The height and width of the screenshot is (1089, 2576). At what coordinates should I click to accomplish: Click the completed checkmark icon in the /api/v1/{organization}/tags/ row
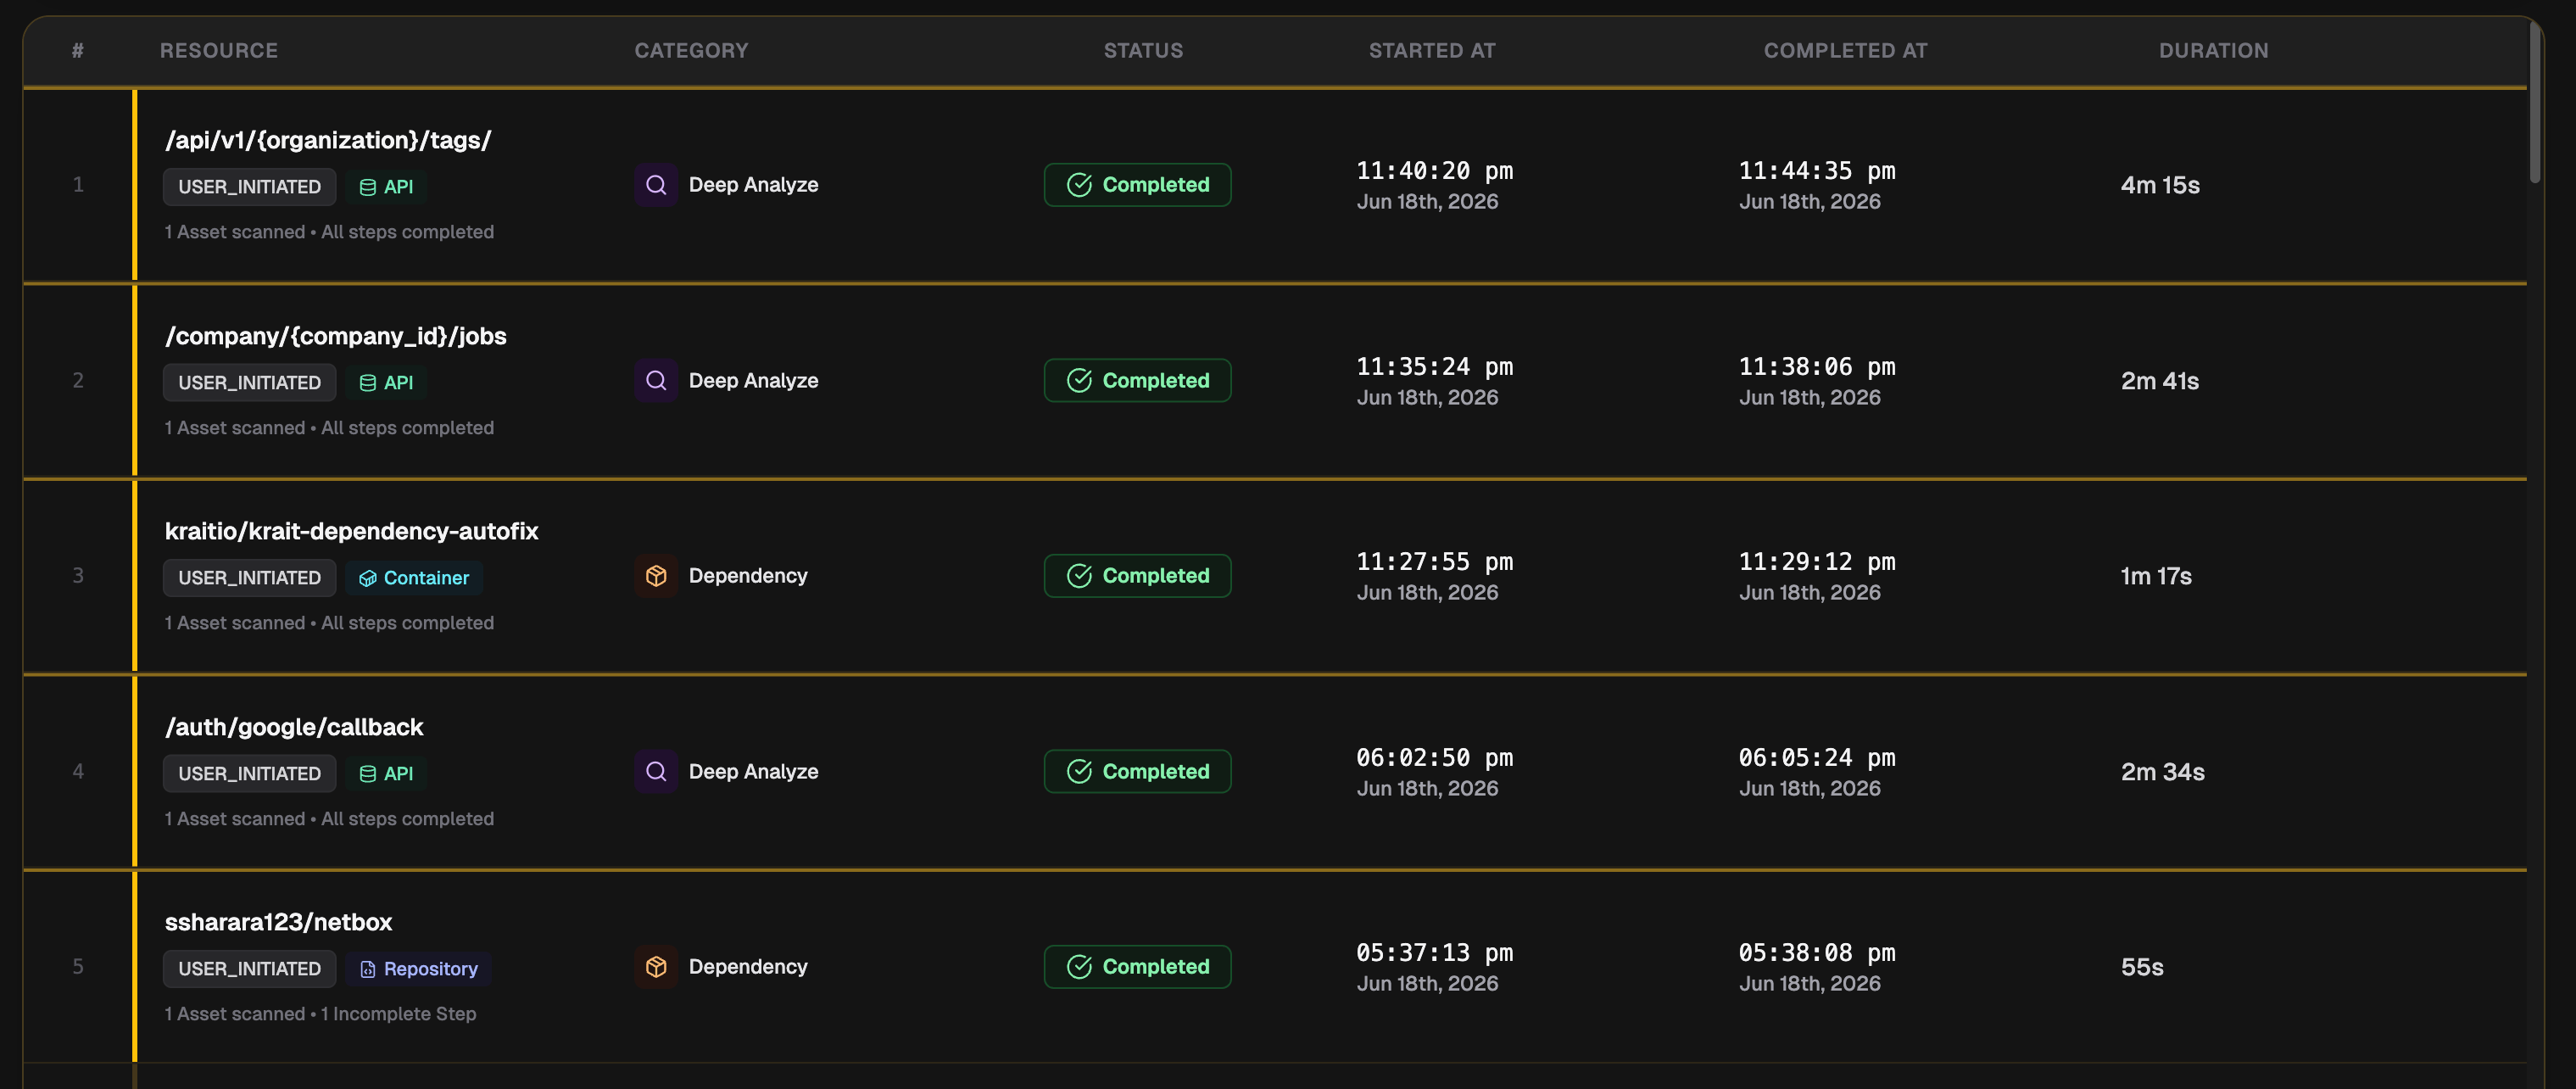pyautogui.click(x=1079, y=185)
